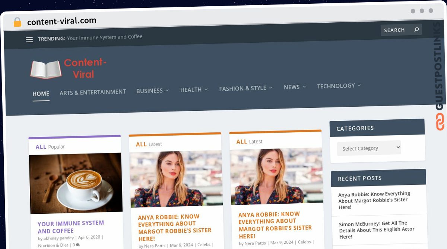This screenshot has height=249, width=447.
Task: Click the Categories widget heading
Action: click(x=355, y=128)
